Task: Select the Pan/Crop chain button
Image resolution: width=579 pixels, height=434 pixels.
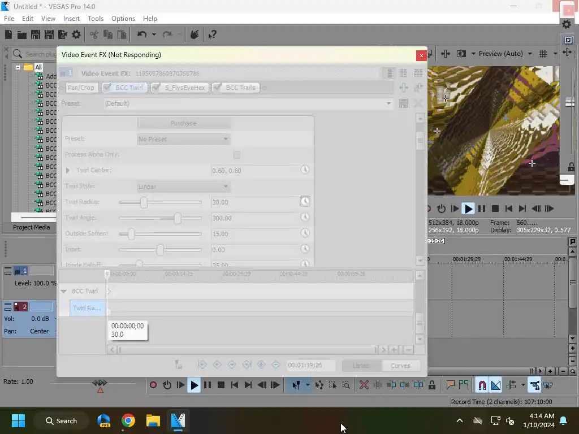Action: coord(81,88)
